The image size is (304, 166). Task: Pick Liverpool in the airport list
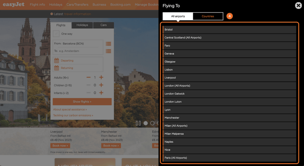pyautogui.click(x=230, y=78)
